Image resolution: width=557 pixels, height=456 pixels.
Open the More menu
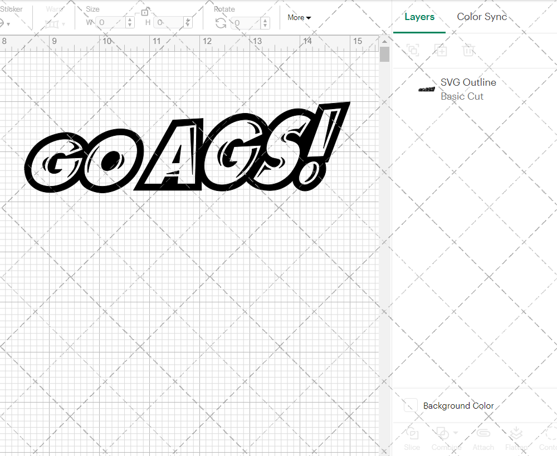[299, 17]
